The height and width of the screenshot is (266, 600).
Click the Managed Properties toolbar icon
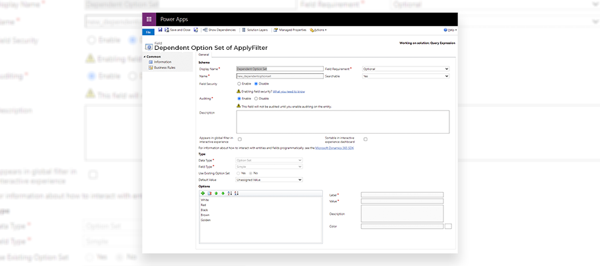tap(276, 30)
